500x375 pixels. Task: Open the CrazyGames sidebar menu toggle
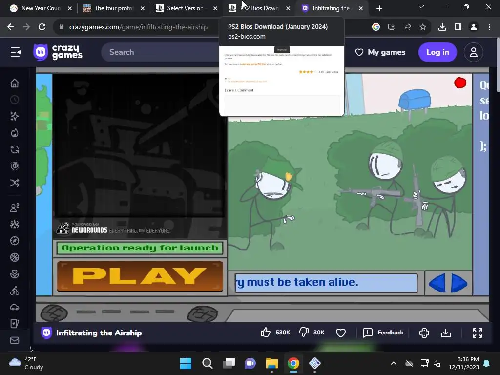(15, 52)
